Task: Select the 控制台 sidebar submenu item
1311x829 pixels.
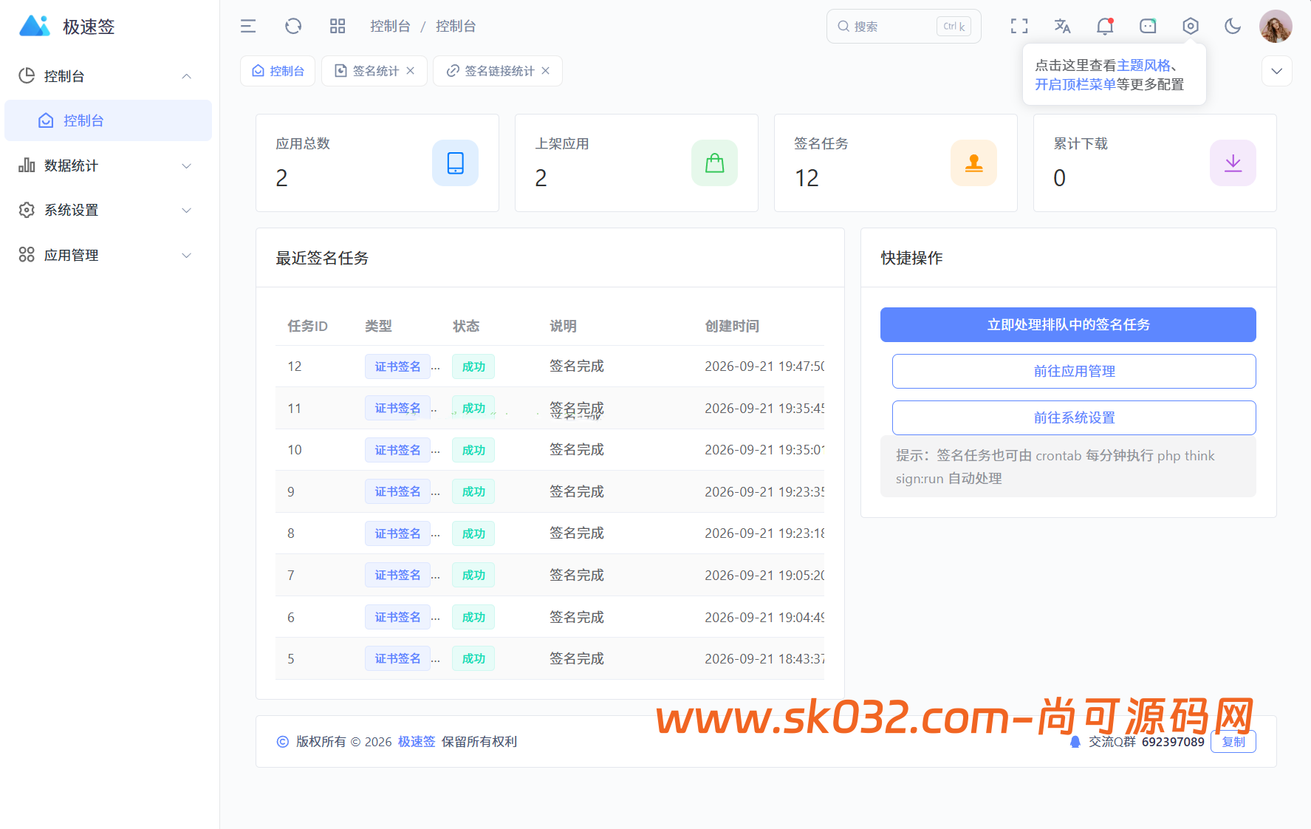Action: 108,120
